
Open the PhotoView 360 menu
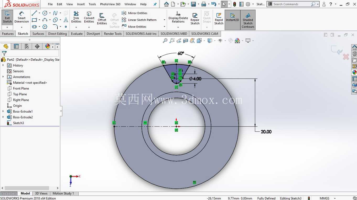tap(110, 4)
